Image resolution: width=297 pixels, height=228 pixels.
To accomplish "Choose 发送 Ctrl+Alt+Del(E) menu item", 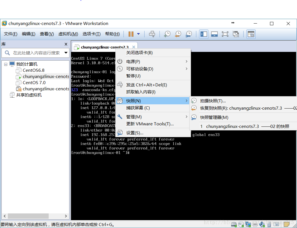I will [153, 85].
